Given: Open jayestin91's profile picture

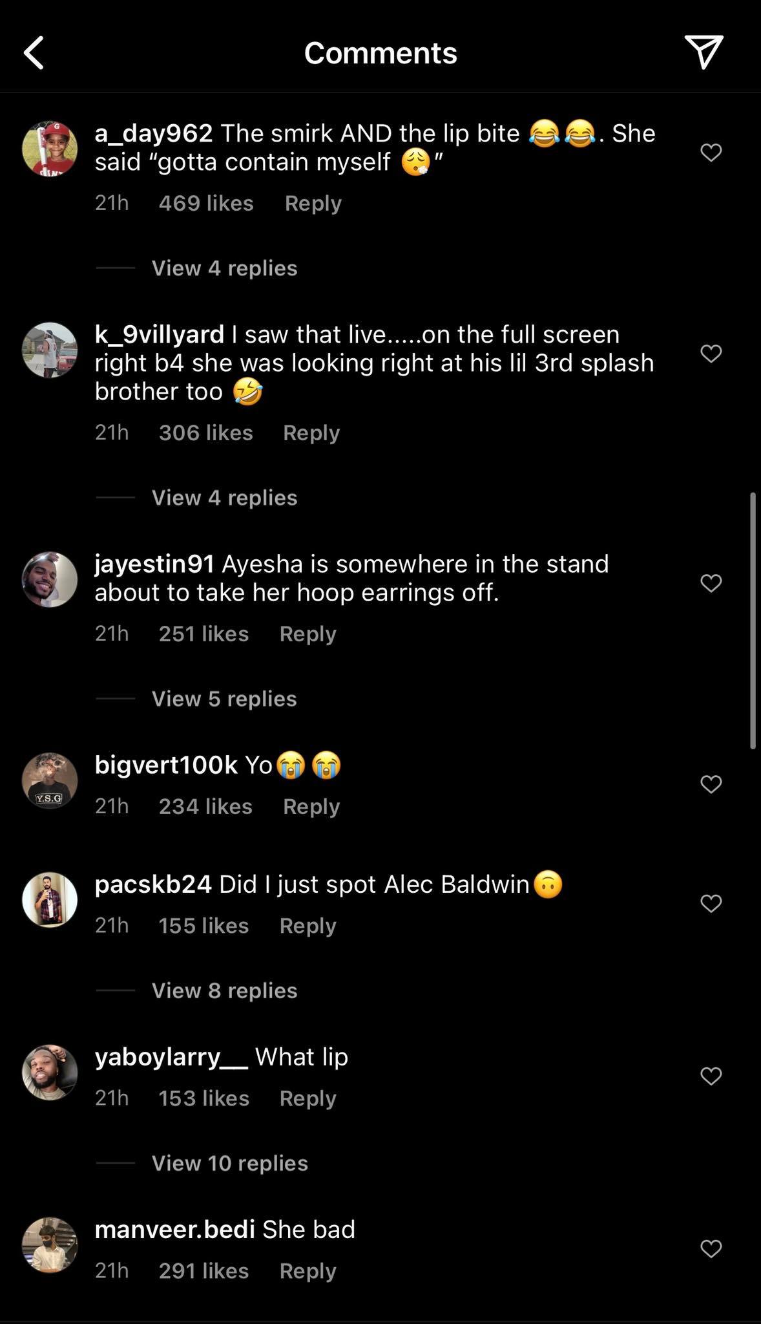Looking at the screenshot, I should point(50,579).
